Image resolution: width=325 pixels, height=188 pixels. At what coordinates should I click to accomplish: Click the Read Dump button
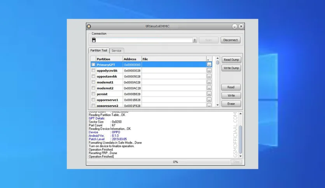click(231, 60)
